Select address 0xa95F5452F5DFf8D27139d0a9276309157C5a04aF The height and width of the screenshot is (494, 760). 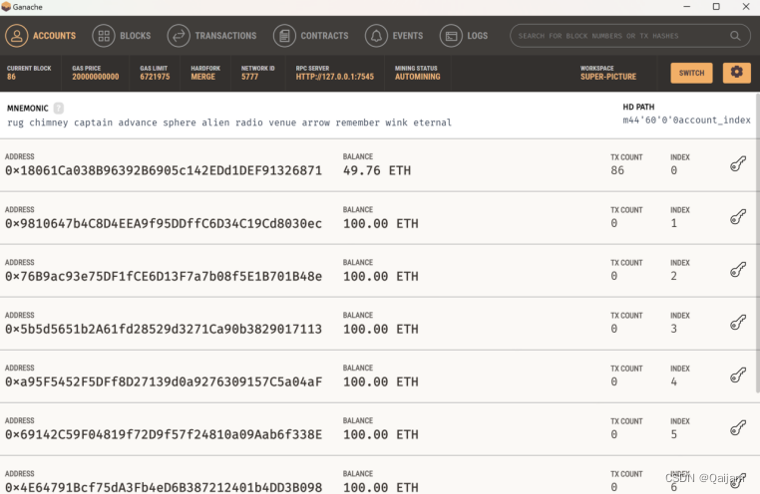coord(164,381)
